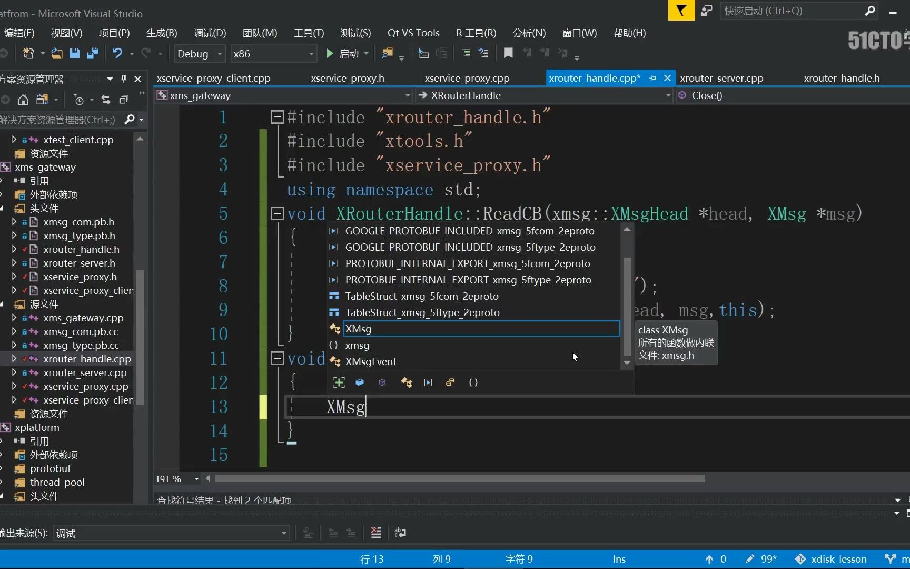Switch to the xservice_proxy.h tab
The height and width of the screenshot is (569, 910).
[348, 78]
